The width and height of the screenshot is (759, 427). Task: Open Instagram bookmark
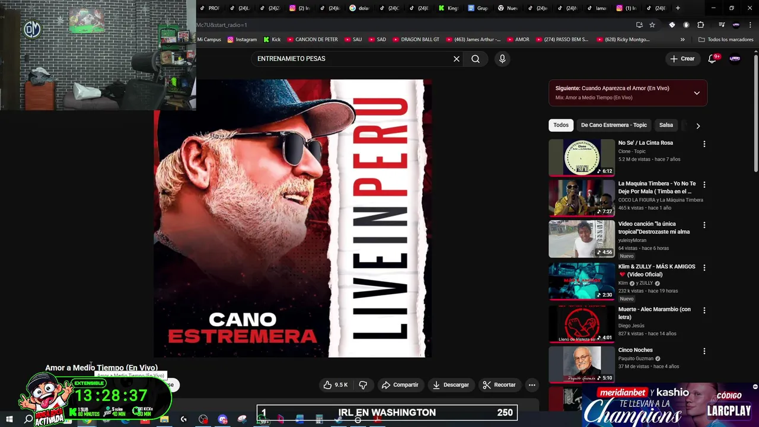[x=242, y=40]
